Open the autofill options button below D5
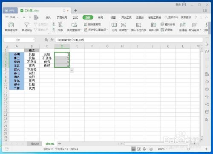 pyautogui.click(x=72, y=70)
